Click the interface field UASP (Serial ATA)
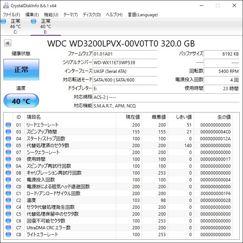 pos(125,71)
